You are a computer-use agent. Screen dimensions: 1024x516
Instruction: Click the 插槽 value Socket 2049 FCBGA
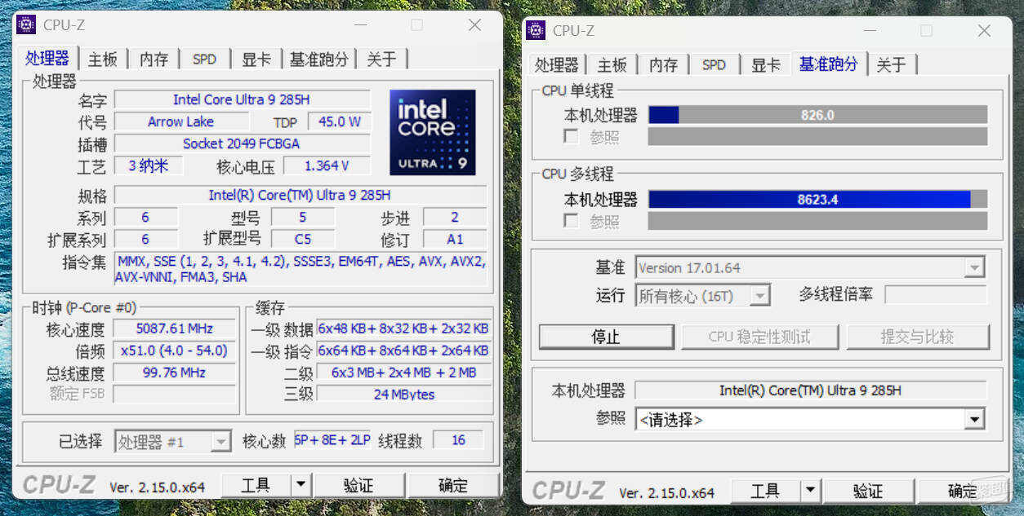point(242,143)
